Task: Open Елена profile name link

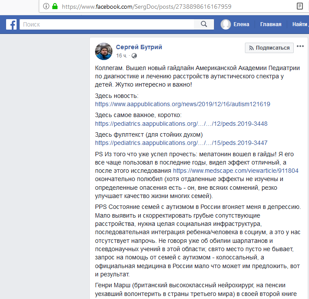Action: [241, 24]
